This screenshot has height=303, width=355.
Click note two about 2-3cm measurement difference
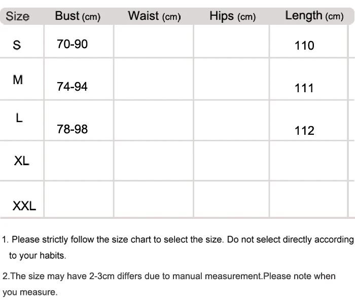[x=169, y=284]
